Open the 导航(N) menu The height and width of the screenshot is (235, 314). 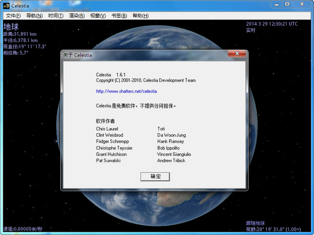point(34,16)
